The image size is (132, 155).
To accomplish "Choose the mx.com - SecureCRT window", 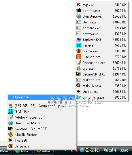I will coord(42,129).
